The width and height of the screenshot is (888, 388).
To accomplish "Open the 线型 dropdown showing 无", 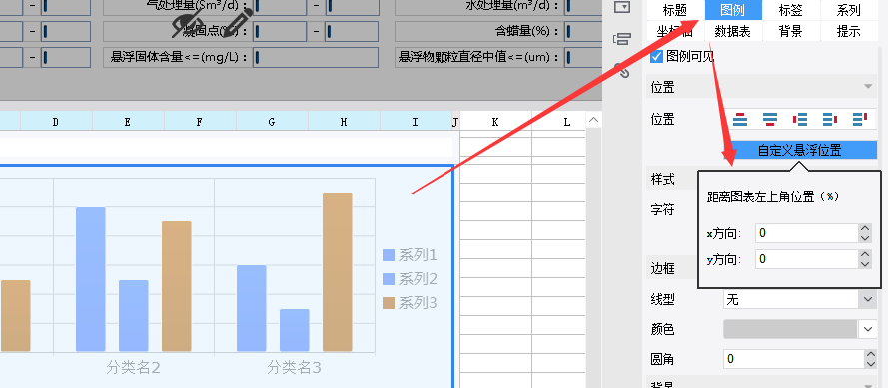I will point(800,300).
